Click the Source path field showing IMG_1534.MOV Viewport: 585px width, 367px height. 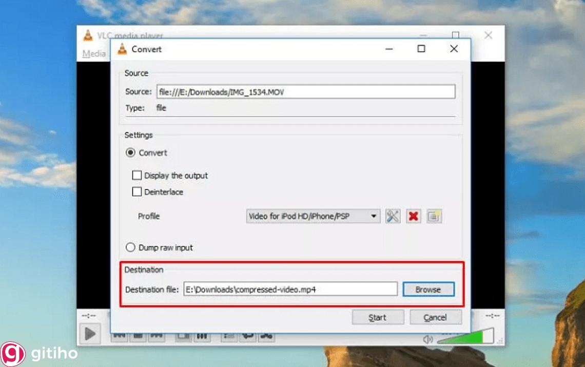[306, 91]
